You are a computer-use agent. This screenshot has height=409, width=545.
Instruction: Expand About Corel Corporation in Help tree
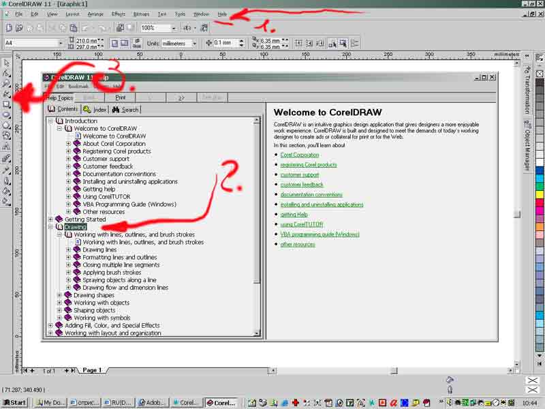point(69,144)
